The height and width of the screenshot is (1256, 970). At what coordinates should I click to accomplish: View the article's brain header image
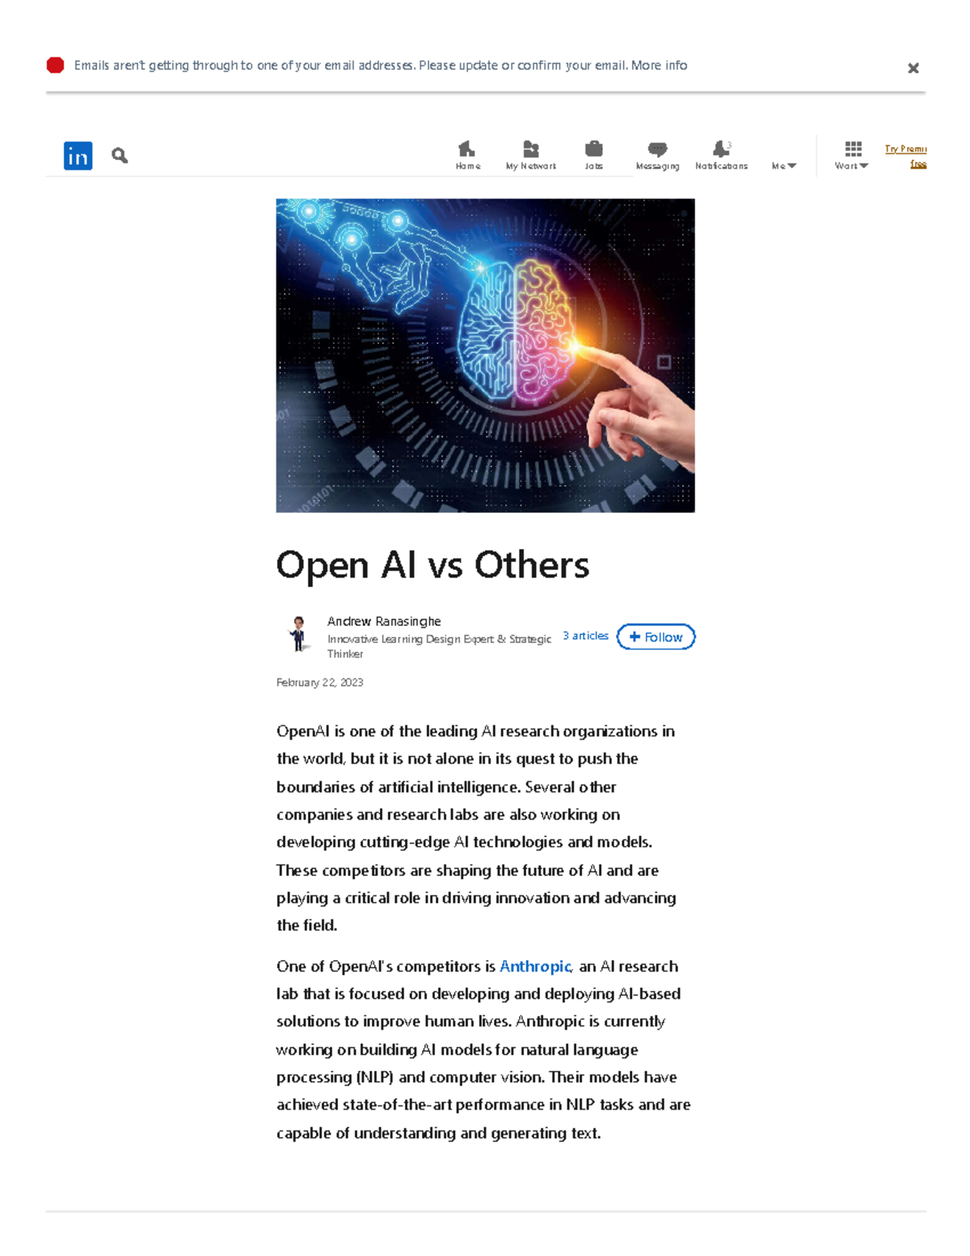click(x=484, y=355)
